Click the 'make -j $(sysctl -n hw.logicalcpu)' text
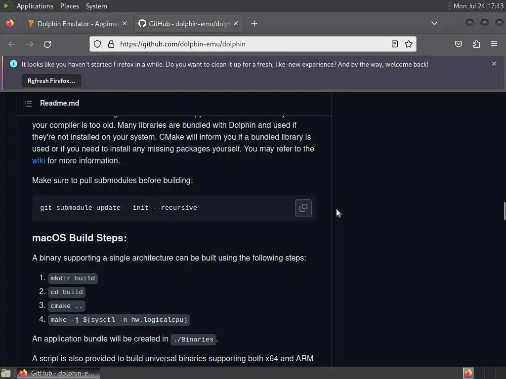 tap(119, 320)
